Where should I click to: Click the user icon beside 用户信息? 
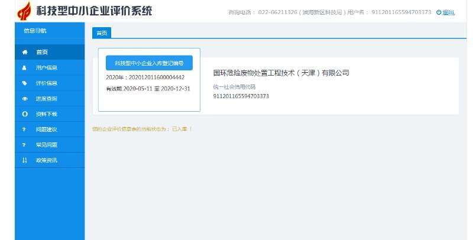(x=24, y=67)
